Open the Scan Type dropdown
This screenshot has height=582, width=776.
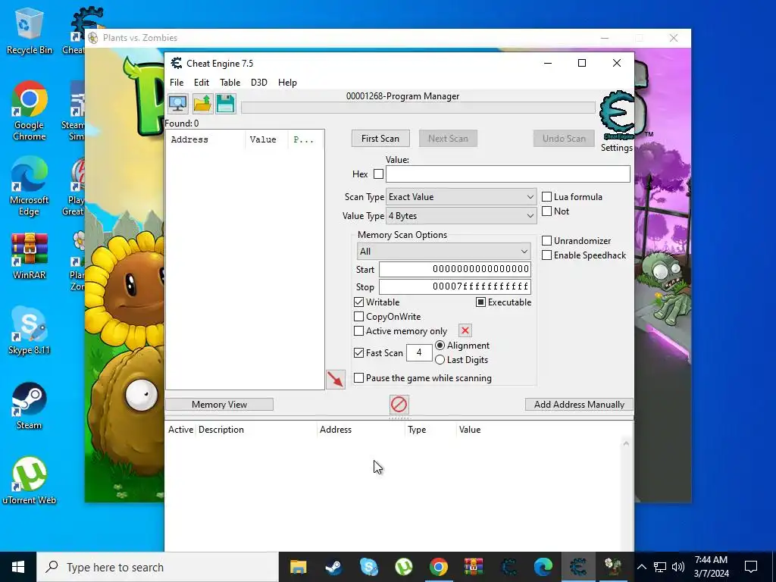[461, 197]
